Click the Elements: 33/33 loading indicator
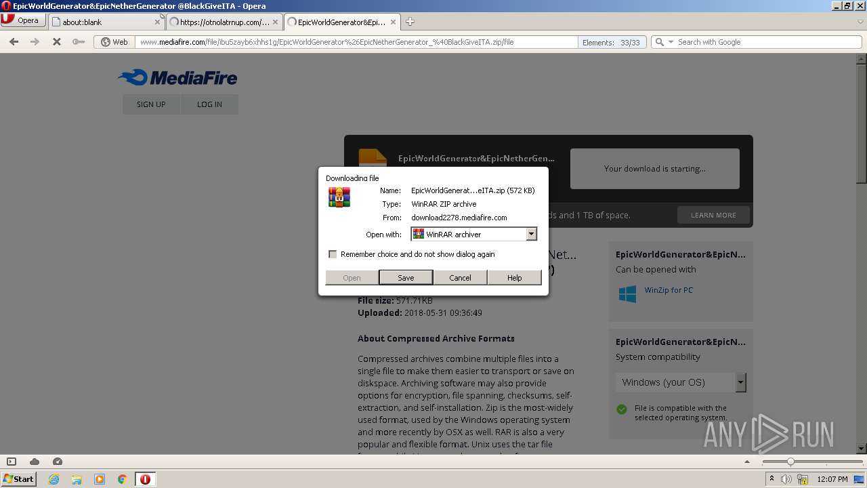 [x=612, y=42]
